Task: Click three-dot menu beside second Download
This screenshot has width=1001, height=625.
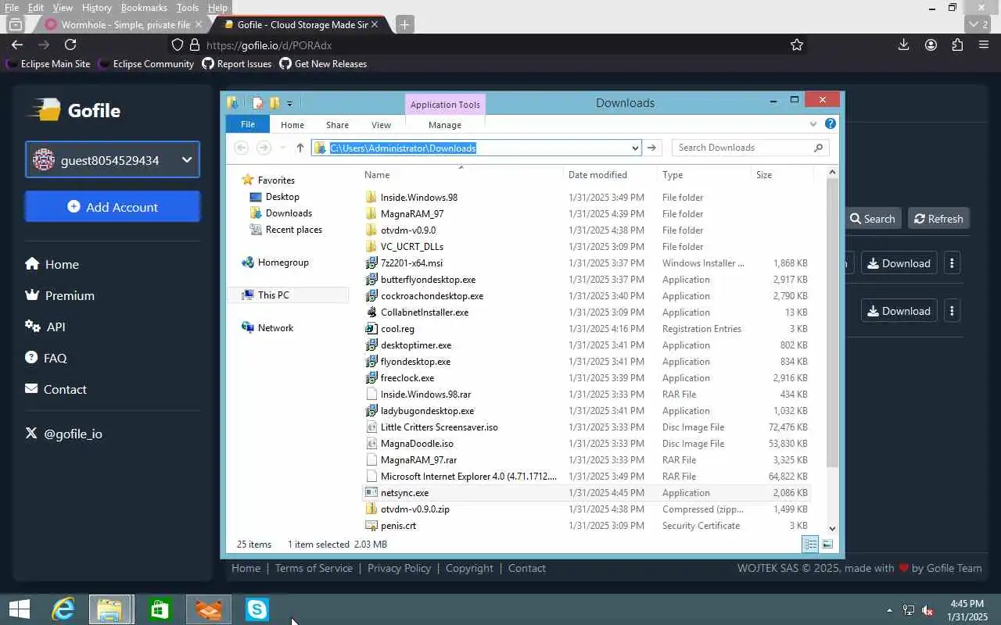Action: pos(952,311)
